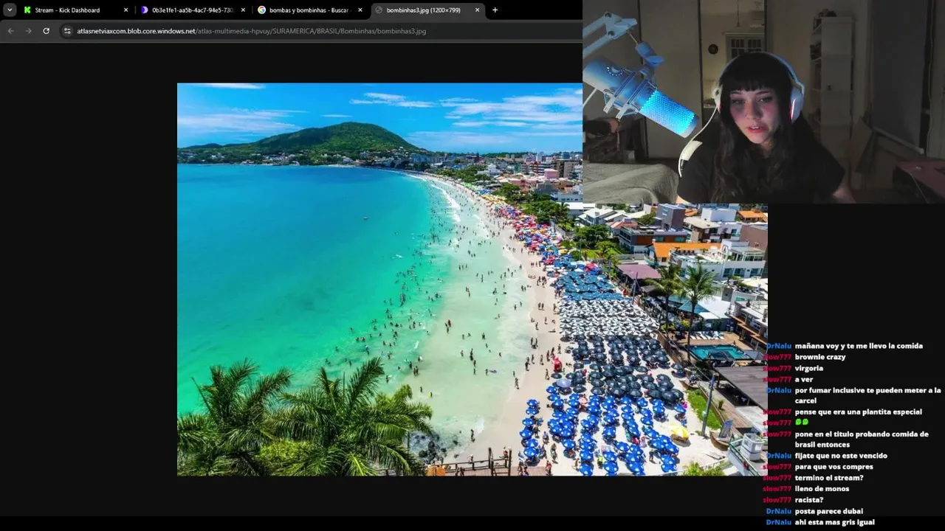Viewport: 945px width, 531px height.
Task: Click DrNalu username beside "ahi esta mas gris igual"
Action: pyautogui.click(x=779, y=522)
